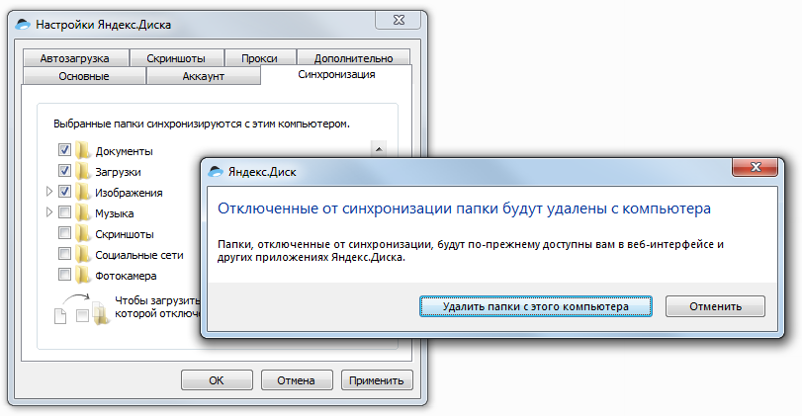Expand the Музыка folder tree
The image size is (802, 416).
[x=49, y=211]
